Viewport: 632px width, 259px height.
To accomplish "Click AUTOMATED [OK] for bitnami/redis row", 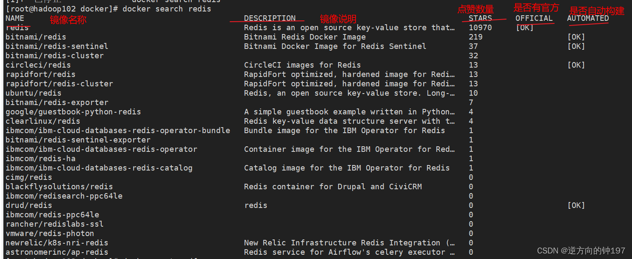I will click(x=576, y=37).
